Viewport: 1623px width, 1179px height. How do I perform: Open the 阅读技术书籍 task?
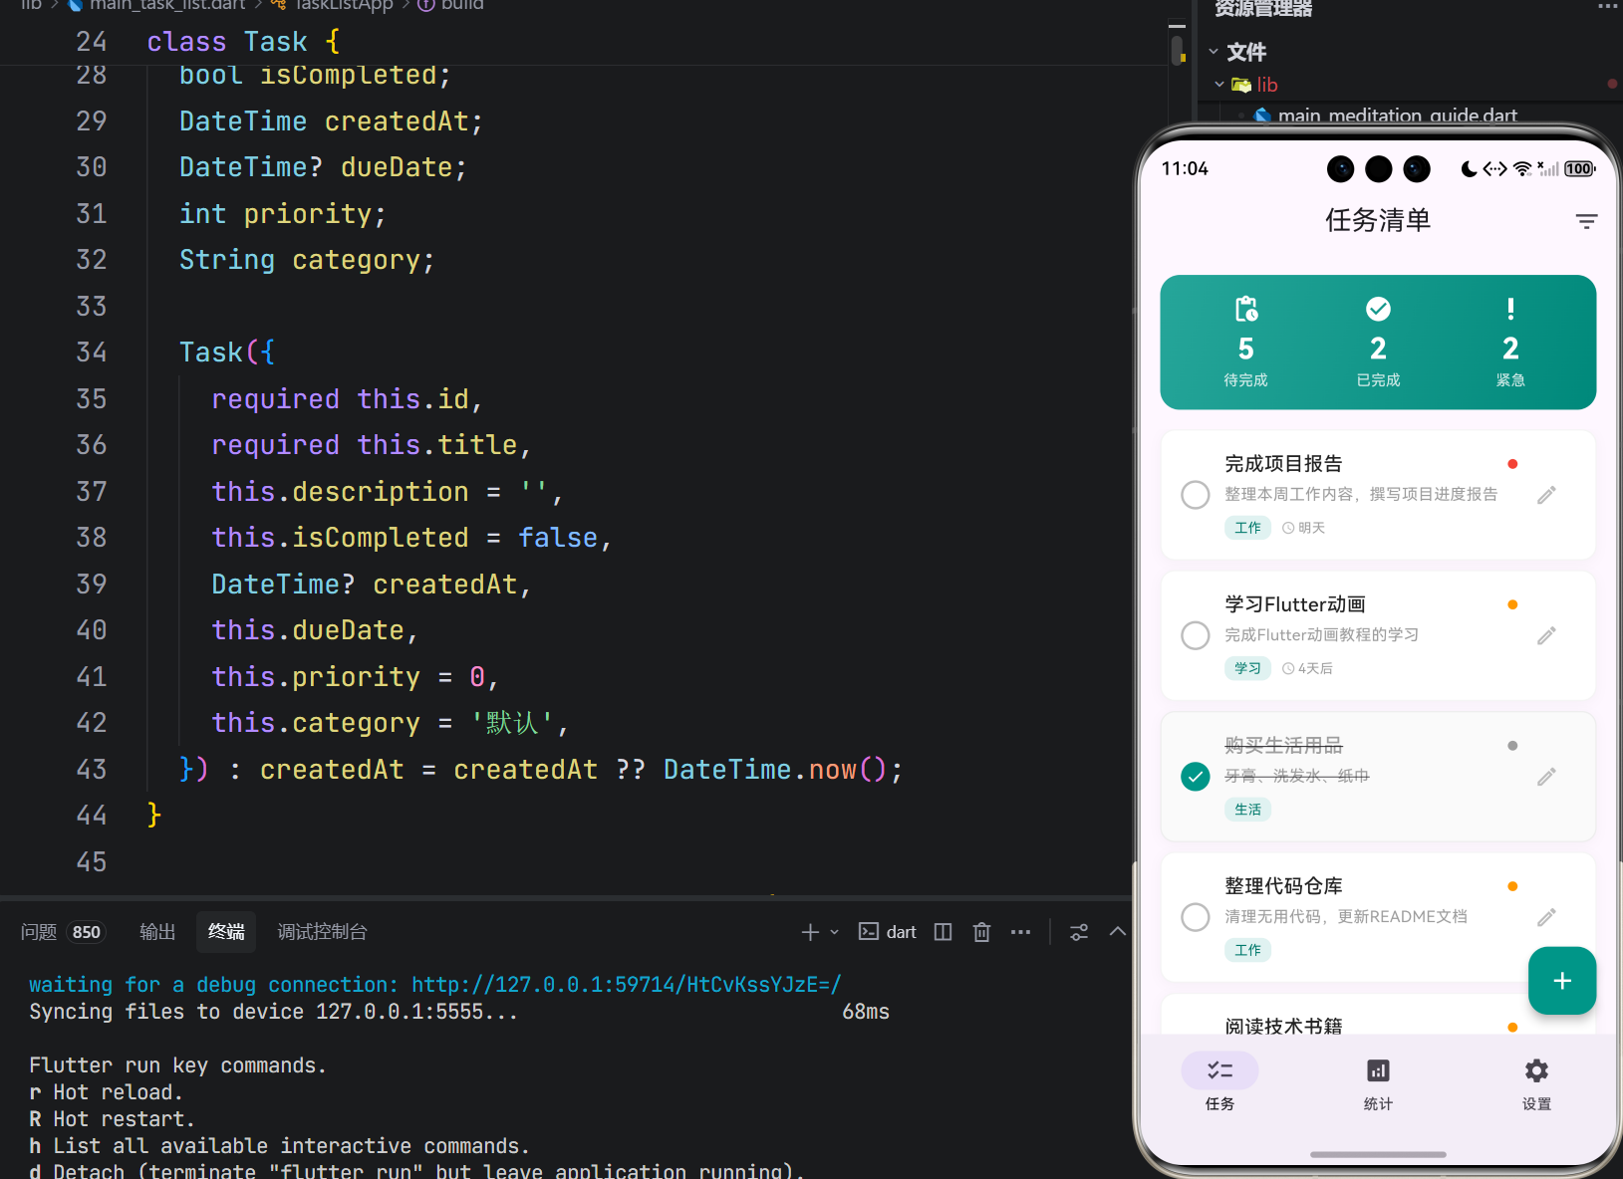point(1283,1026)
